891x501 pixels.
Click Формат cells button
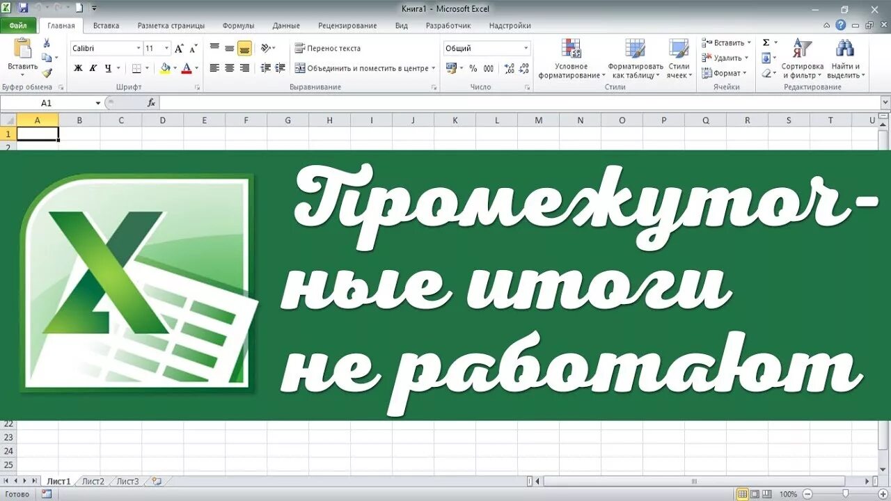tap(724, 72)
